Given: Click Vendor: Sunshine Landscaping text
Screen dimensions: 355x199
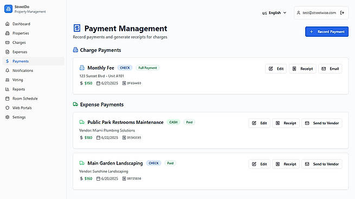Looking at the screenshot, I should 104,171.
